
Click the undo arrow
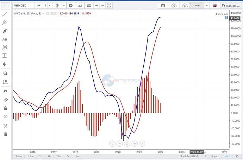97,6
